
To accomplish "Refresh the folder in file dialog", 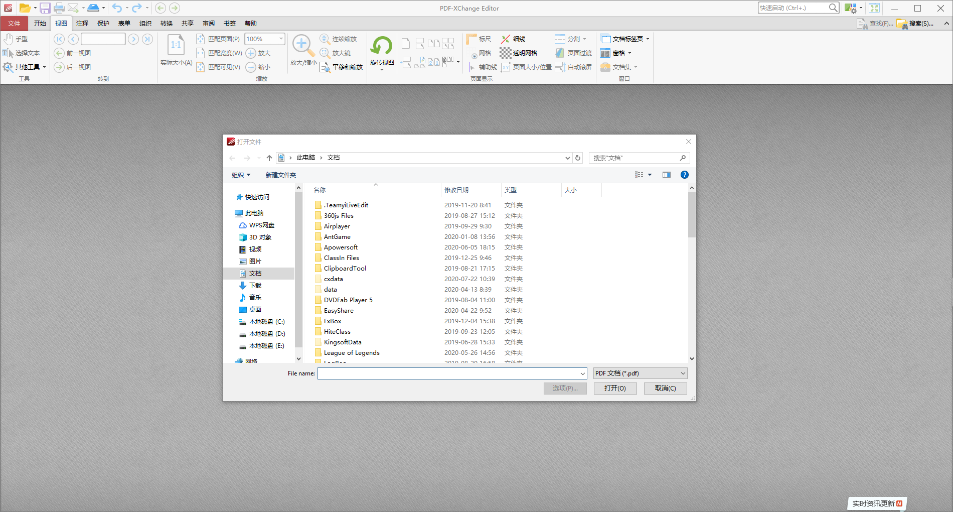I will (x=578, y=158).
